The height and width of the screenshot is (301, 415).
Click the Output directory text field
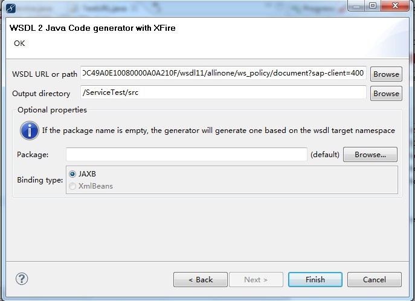coord(224,93)
